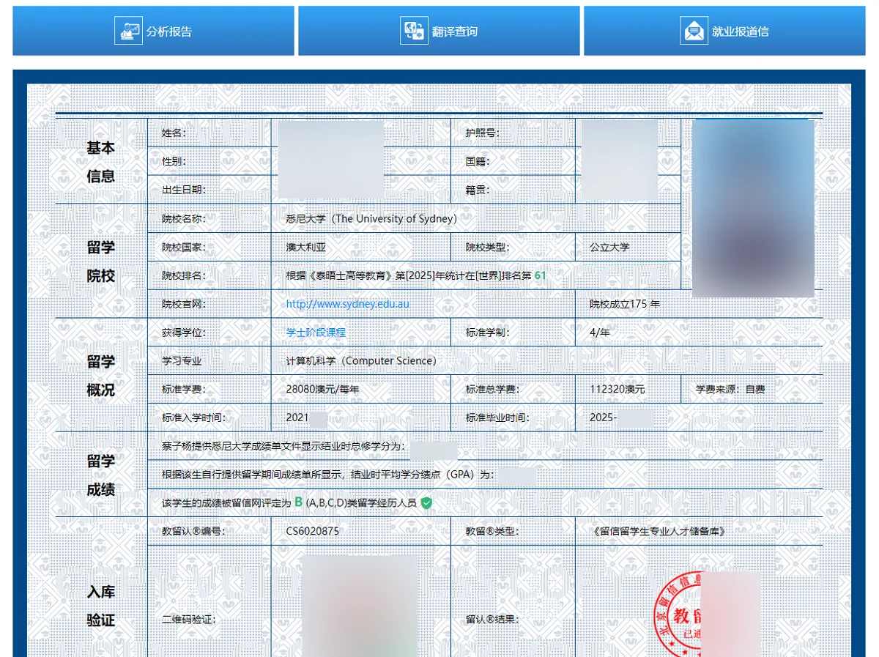
Task: Click the 基本信息 section header
Action: tap(101, 162)
